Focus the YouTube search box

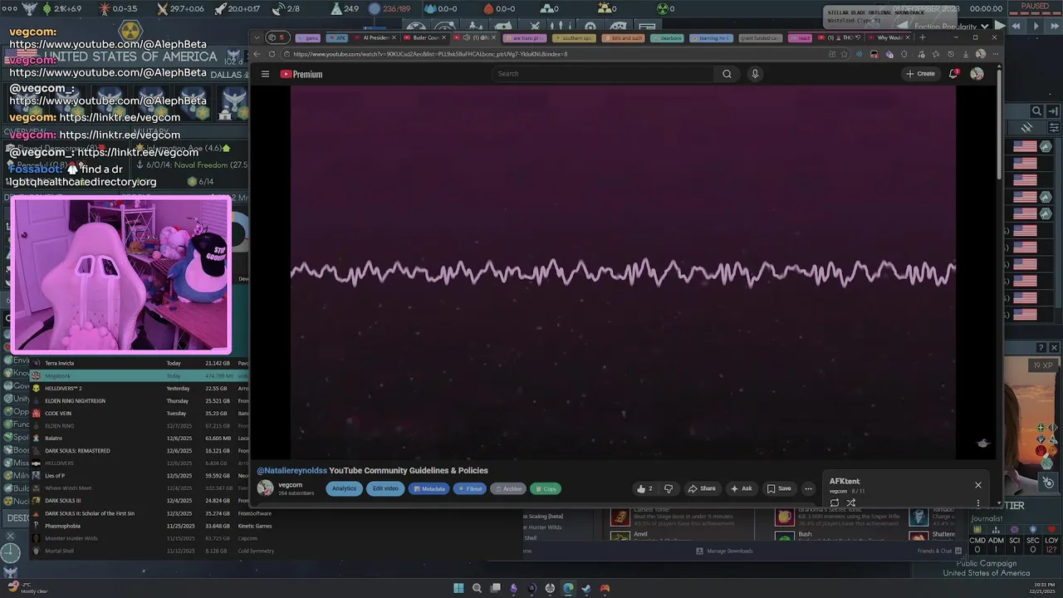[603, 74]
